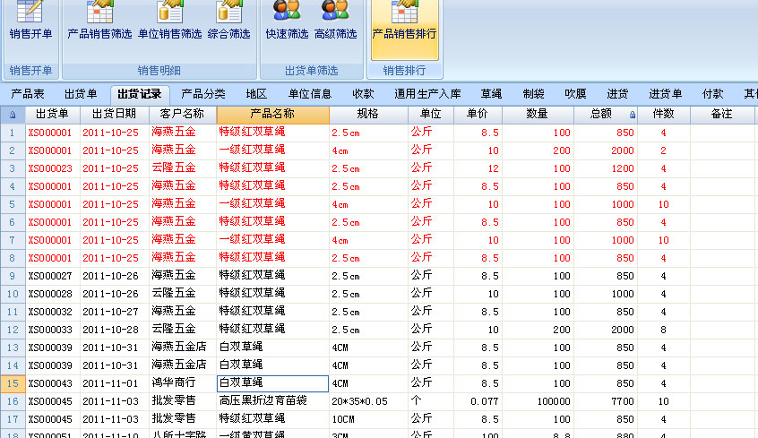Click the 客户名称 column header

point(182,115)
